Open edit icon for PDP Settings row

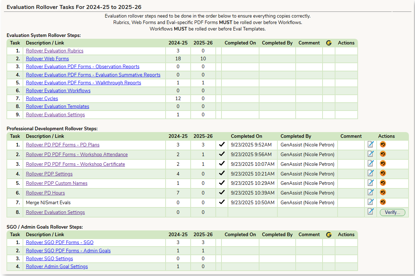[371, 173]
